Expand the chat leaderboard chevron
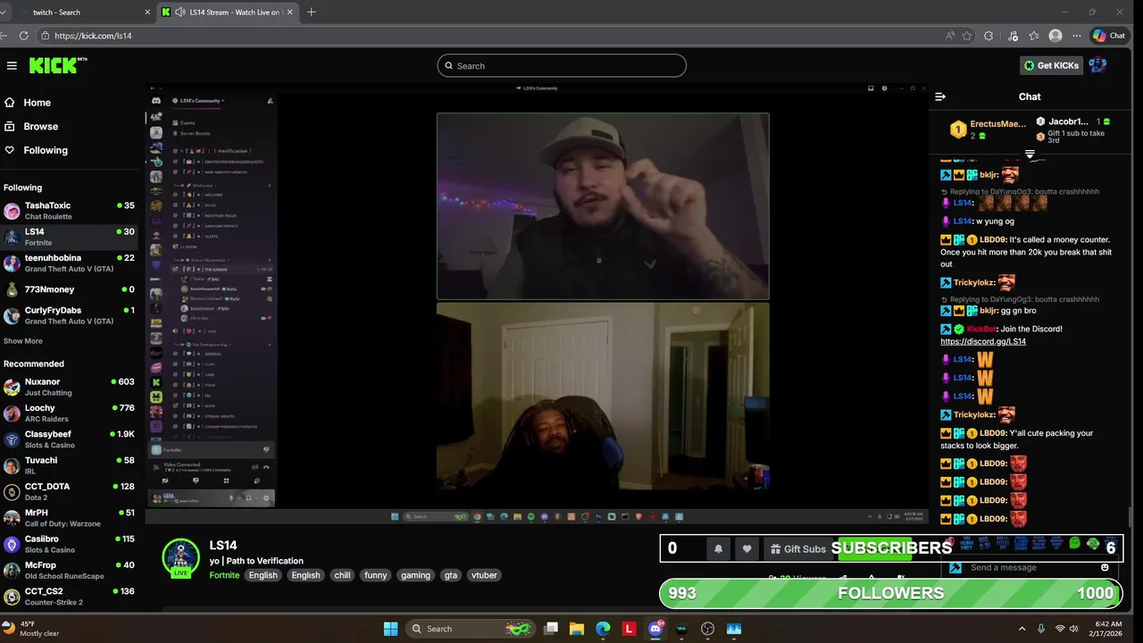Screen dimensions: 1143x643 (x=1030, y=154)
